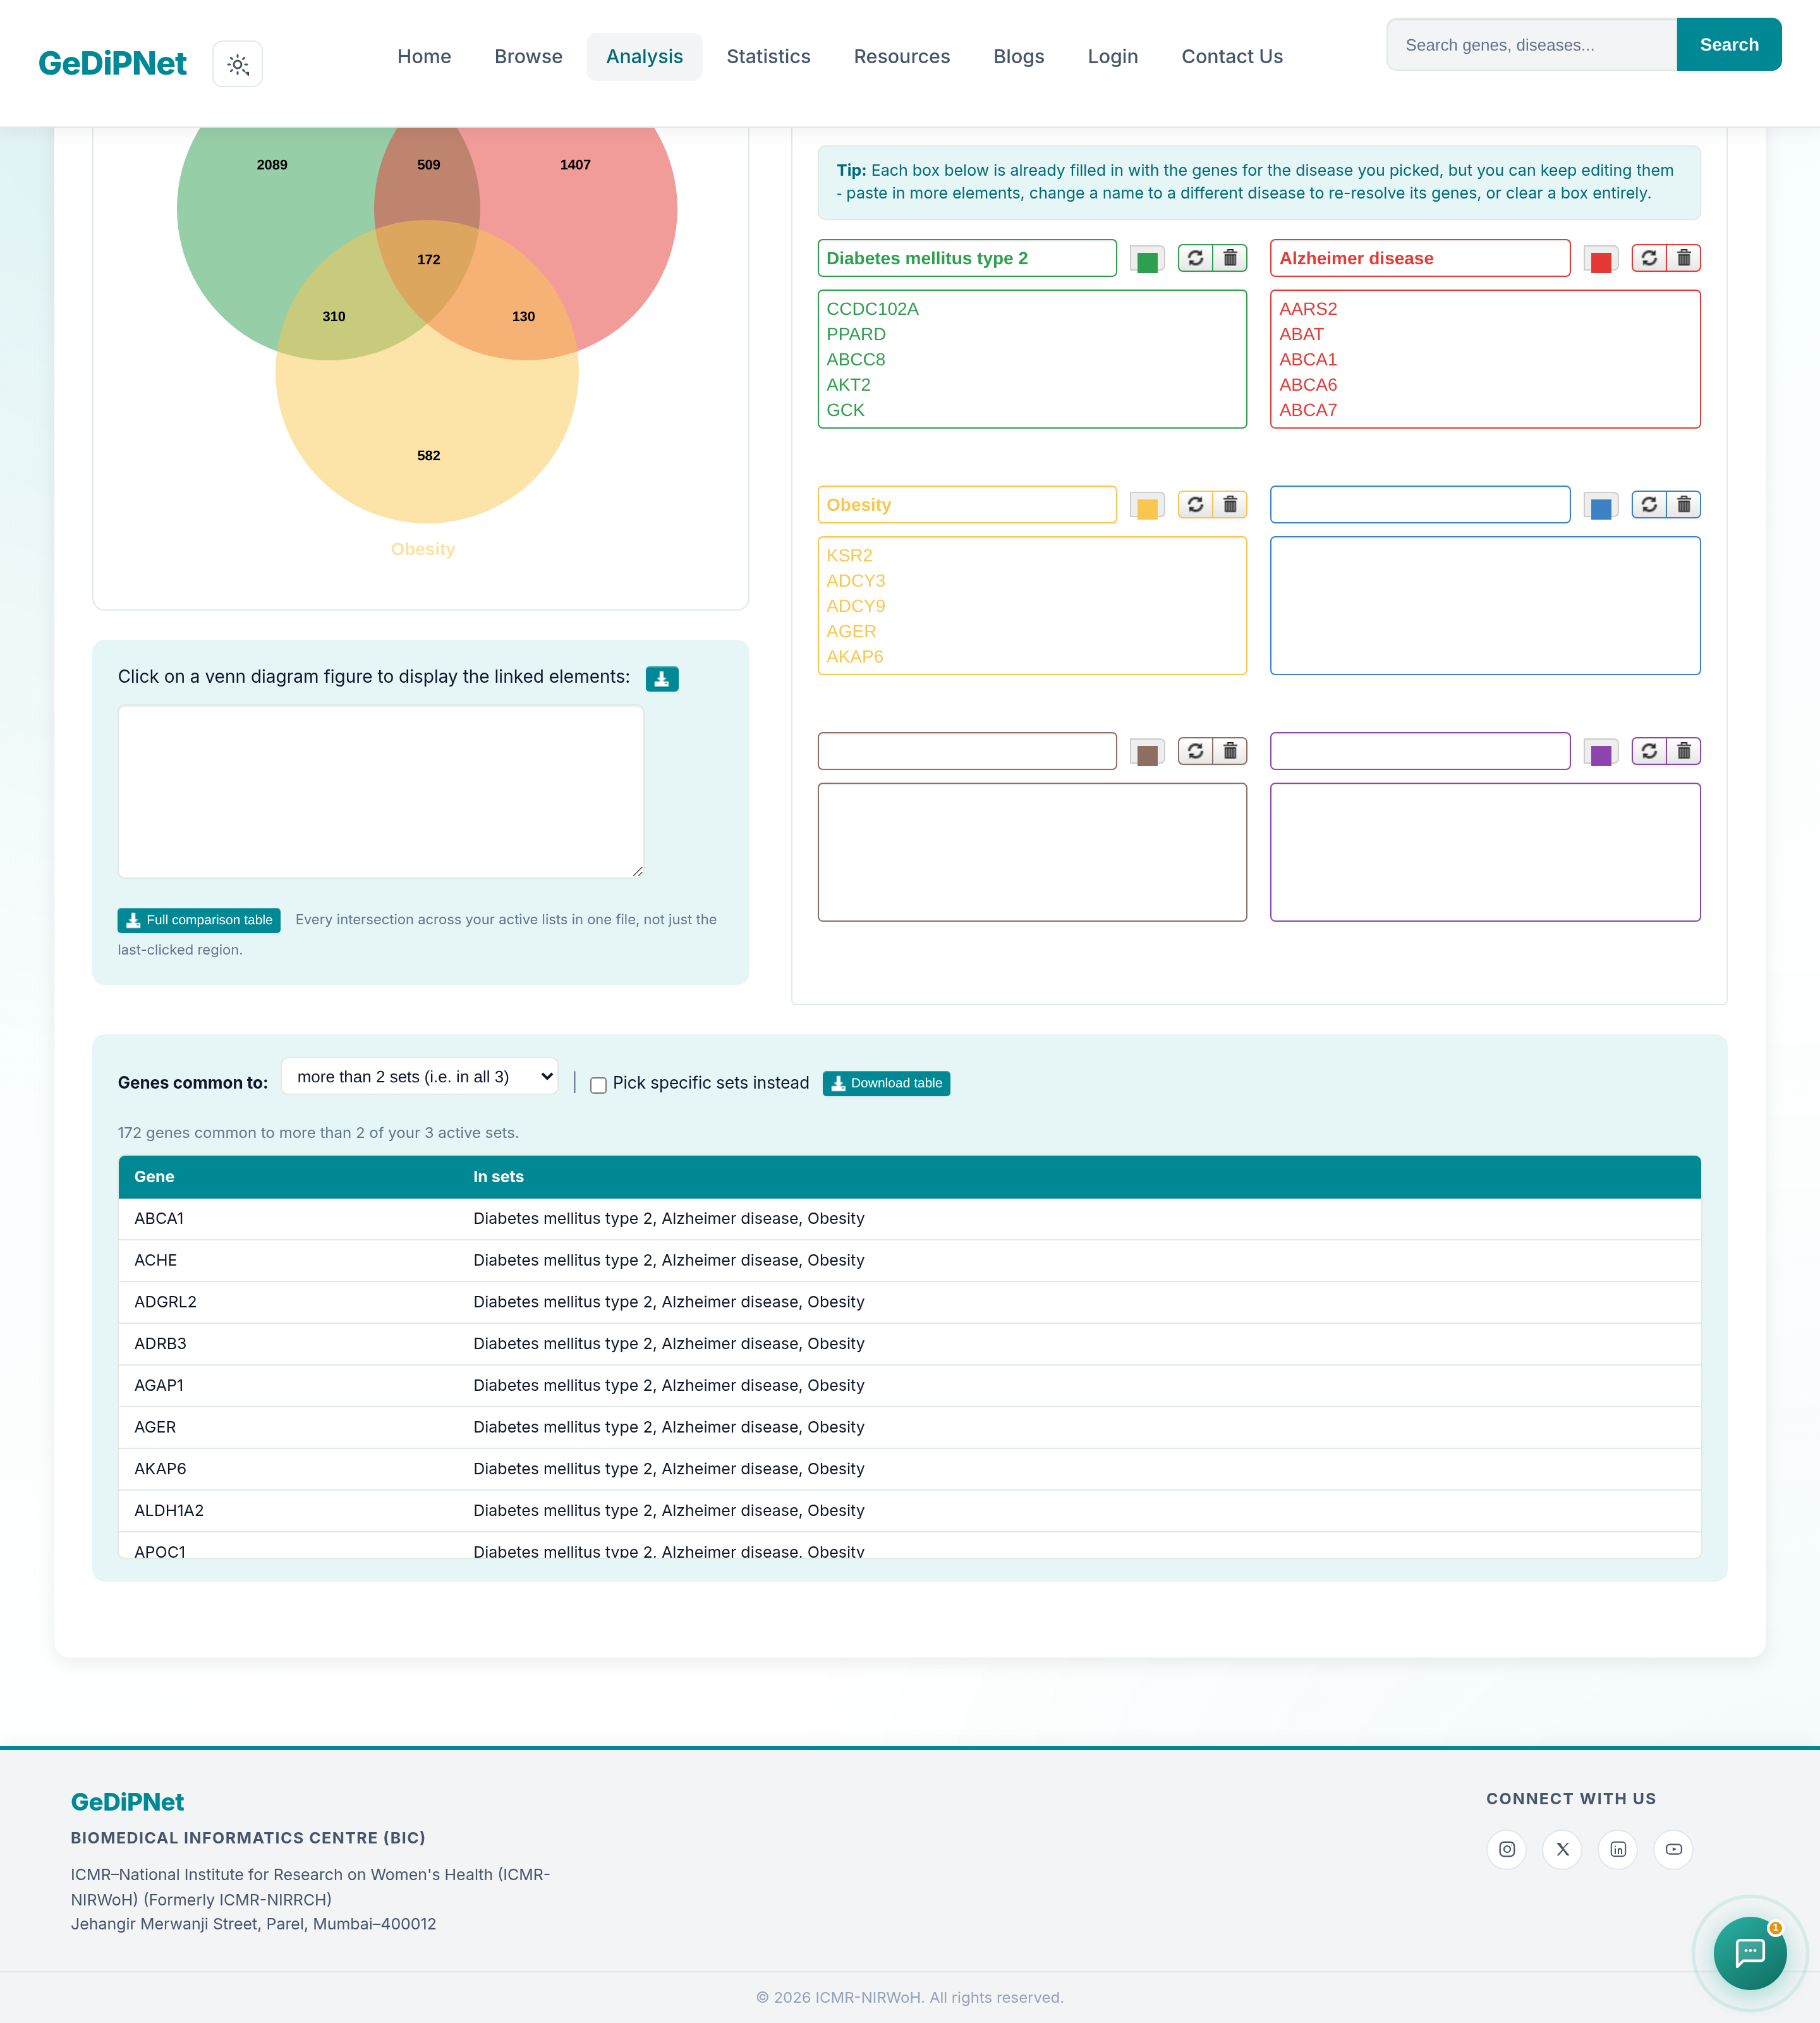
Task: Refresh the Alzheimer disease gene list
Action: 1649,258
